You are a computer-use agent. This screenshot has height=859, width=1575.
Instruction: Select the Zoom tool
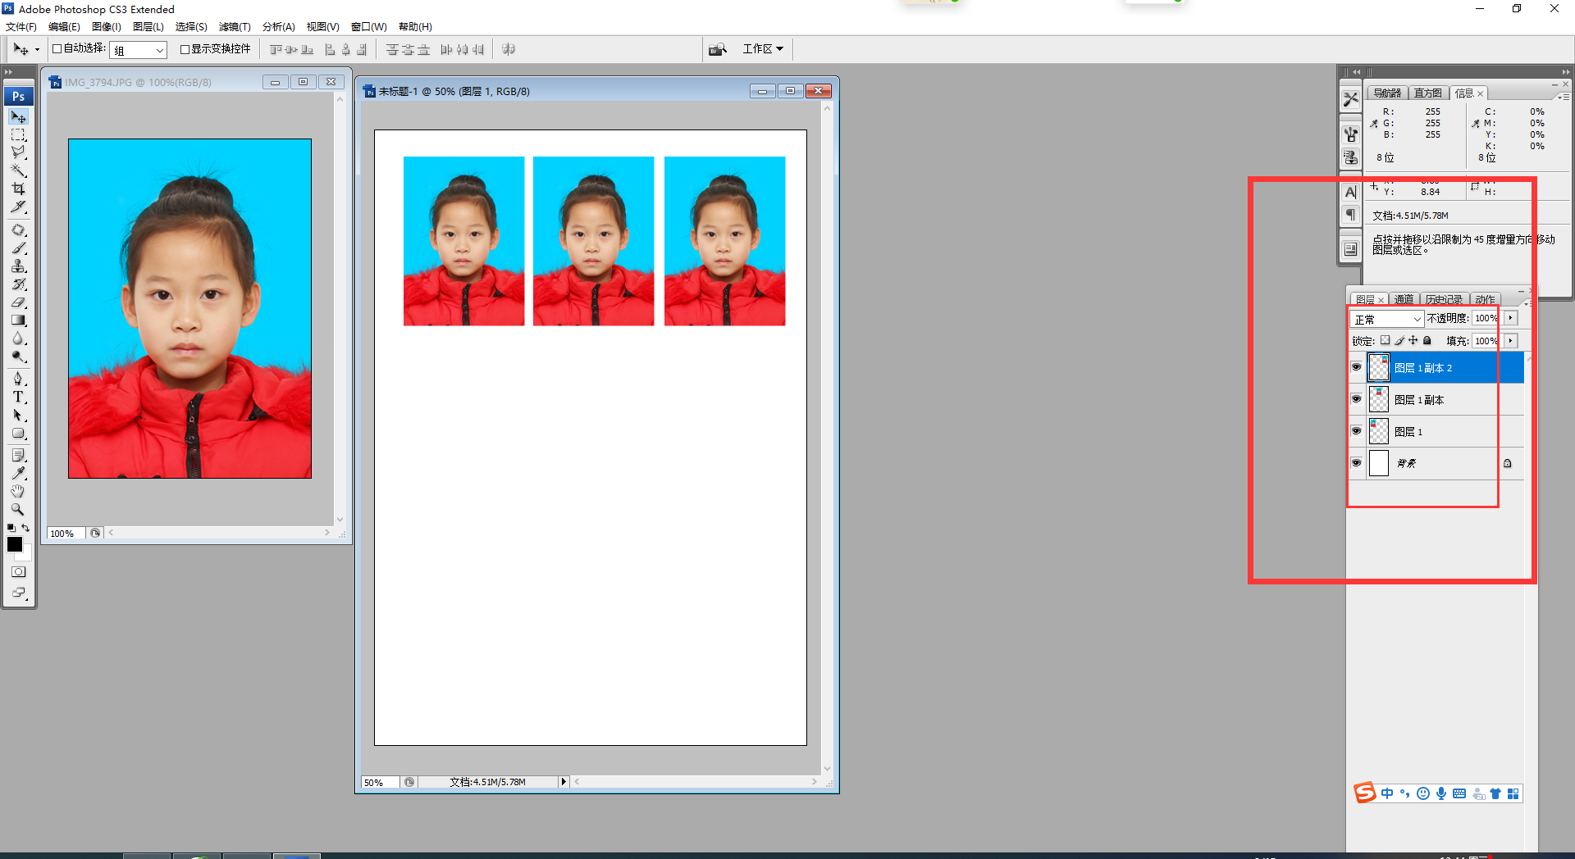[18, 509]
